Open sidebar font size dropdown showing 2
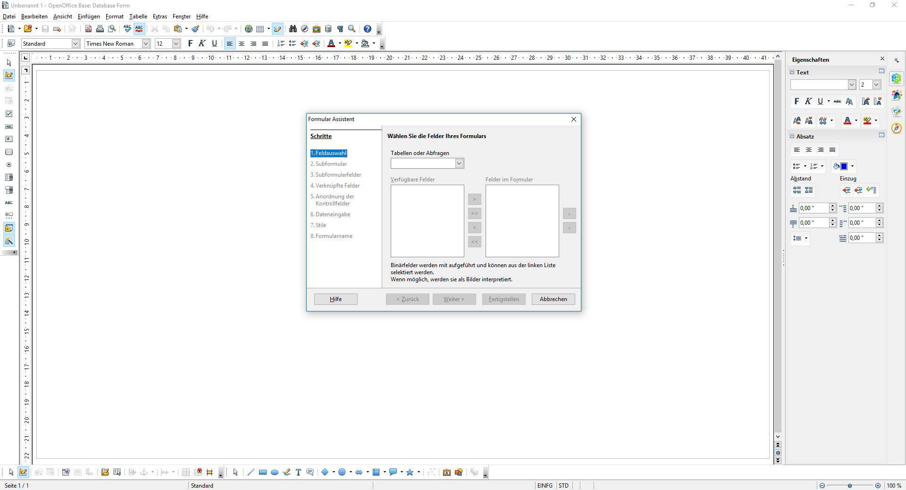Image resolution: width=906 pixels, height=490 pixels. (x=876, y=84)
